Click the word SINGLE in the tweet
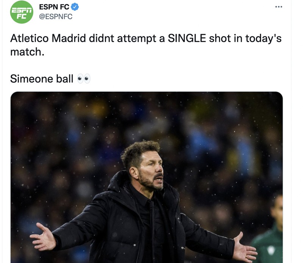 (x=187, y=37)
